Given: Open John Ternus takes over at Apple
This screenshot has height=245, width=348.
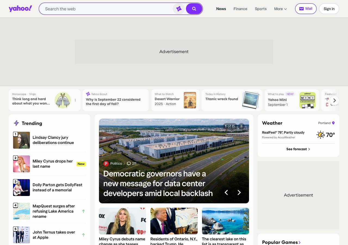Looking at the screenshot, I should pyautogui.click(x=54, y=235).
